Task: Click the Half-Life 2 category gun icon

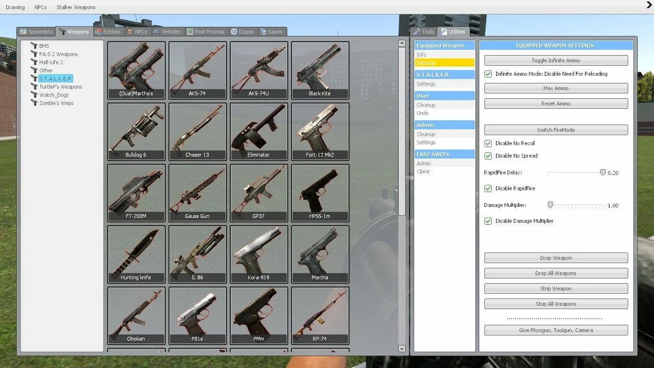Action: click(34, 62)
